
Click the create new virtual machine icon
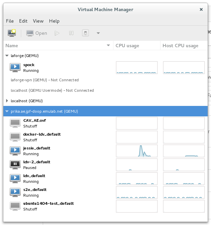click(12, 33)
